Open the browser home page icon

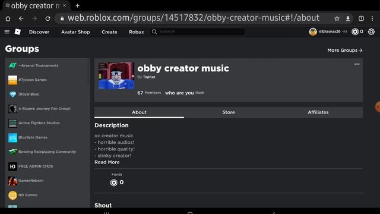point(8,18)
